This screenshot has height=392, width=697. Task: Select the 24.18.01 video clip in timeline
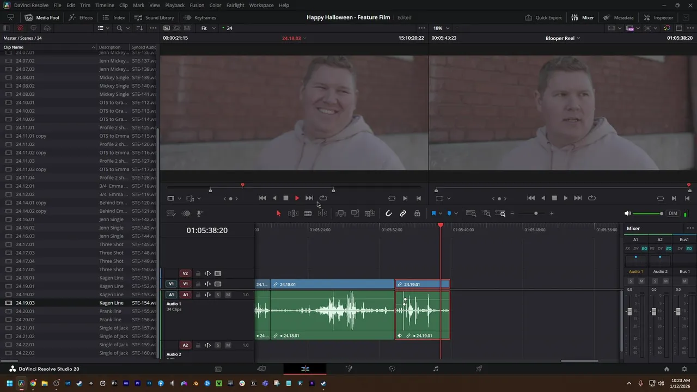click(332, 284)
